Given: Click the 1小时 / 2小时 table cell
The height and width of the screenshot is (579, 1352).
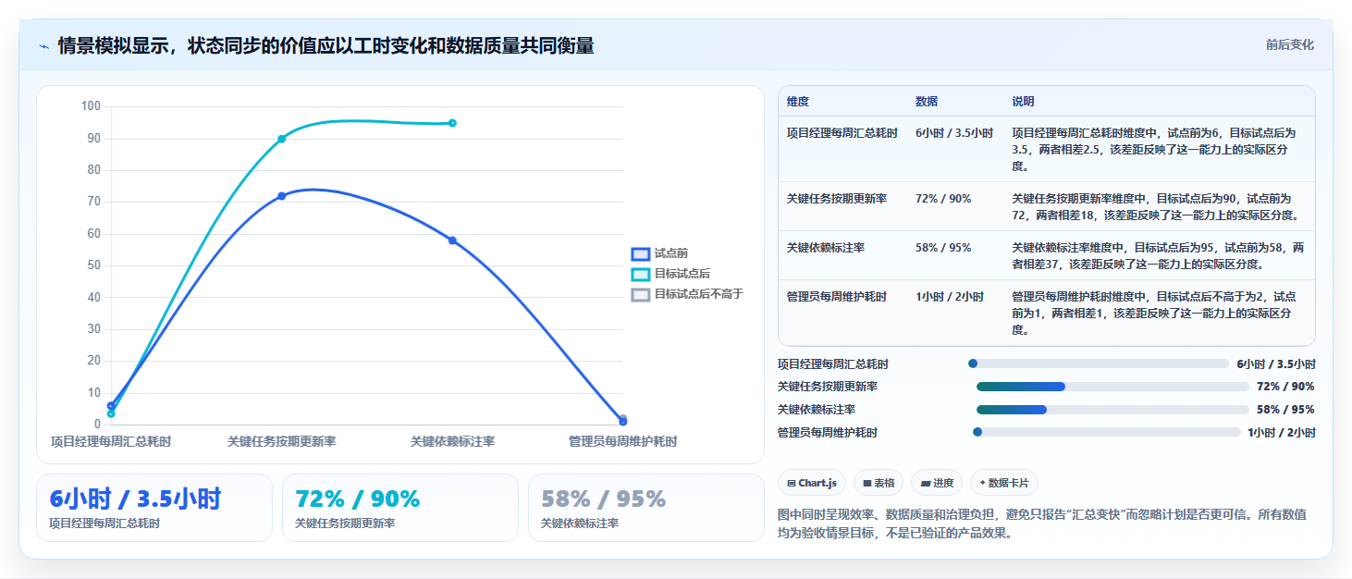Looking at the screenshot, I should (948, 297).
